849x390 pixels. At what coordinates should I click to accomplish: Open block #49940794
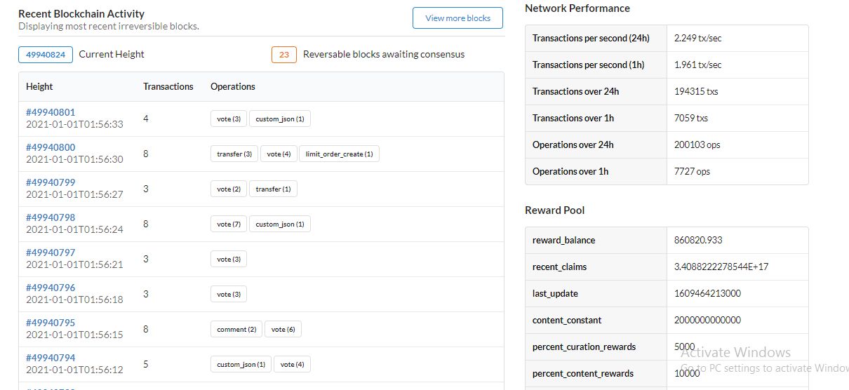(51, 358)
